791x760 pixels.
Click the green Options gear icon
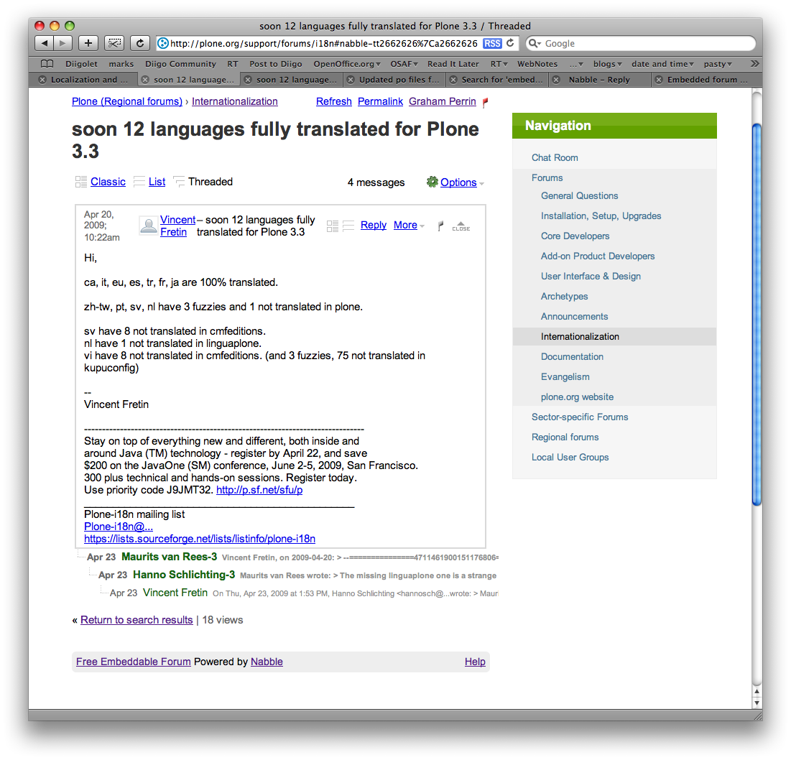(432, 182)
